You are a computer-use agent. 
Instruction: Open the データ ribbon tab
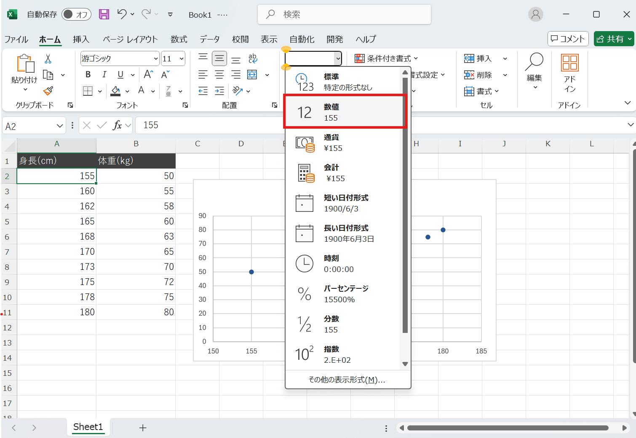pos(209,39)
